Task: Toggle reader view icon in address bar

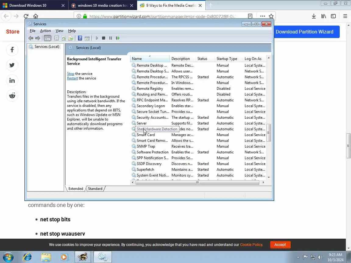Action: click(x=250, y=16)
